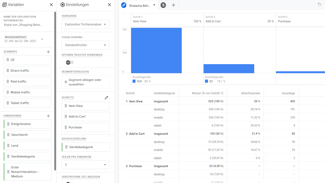Open the Verfahren dropdown Explorative Trichteranalyse

point(85,24)
